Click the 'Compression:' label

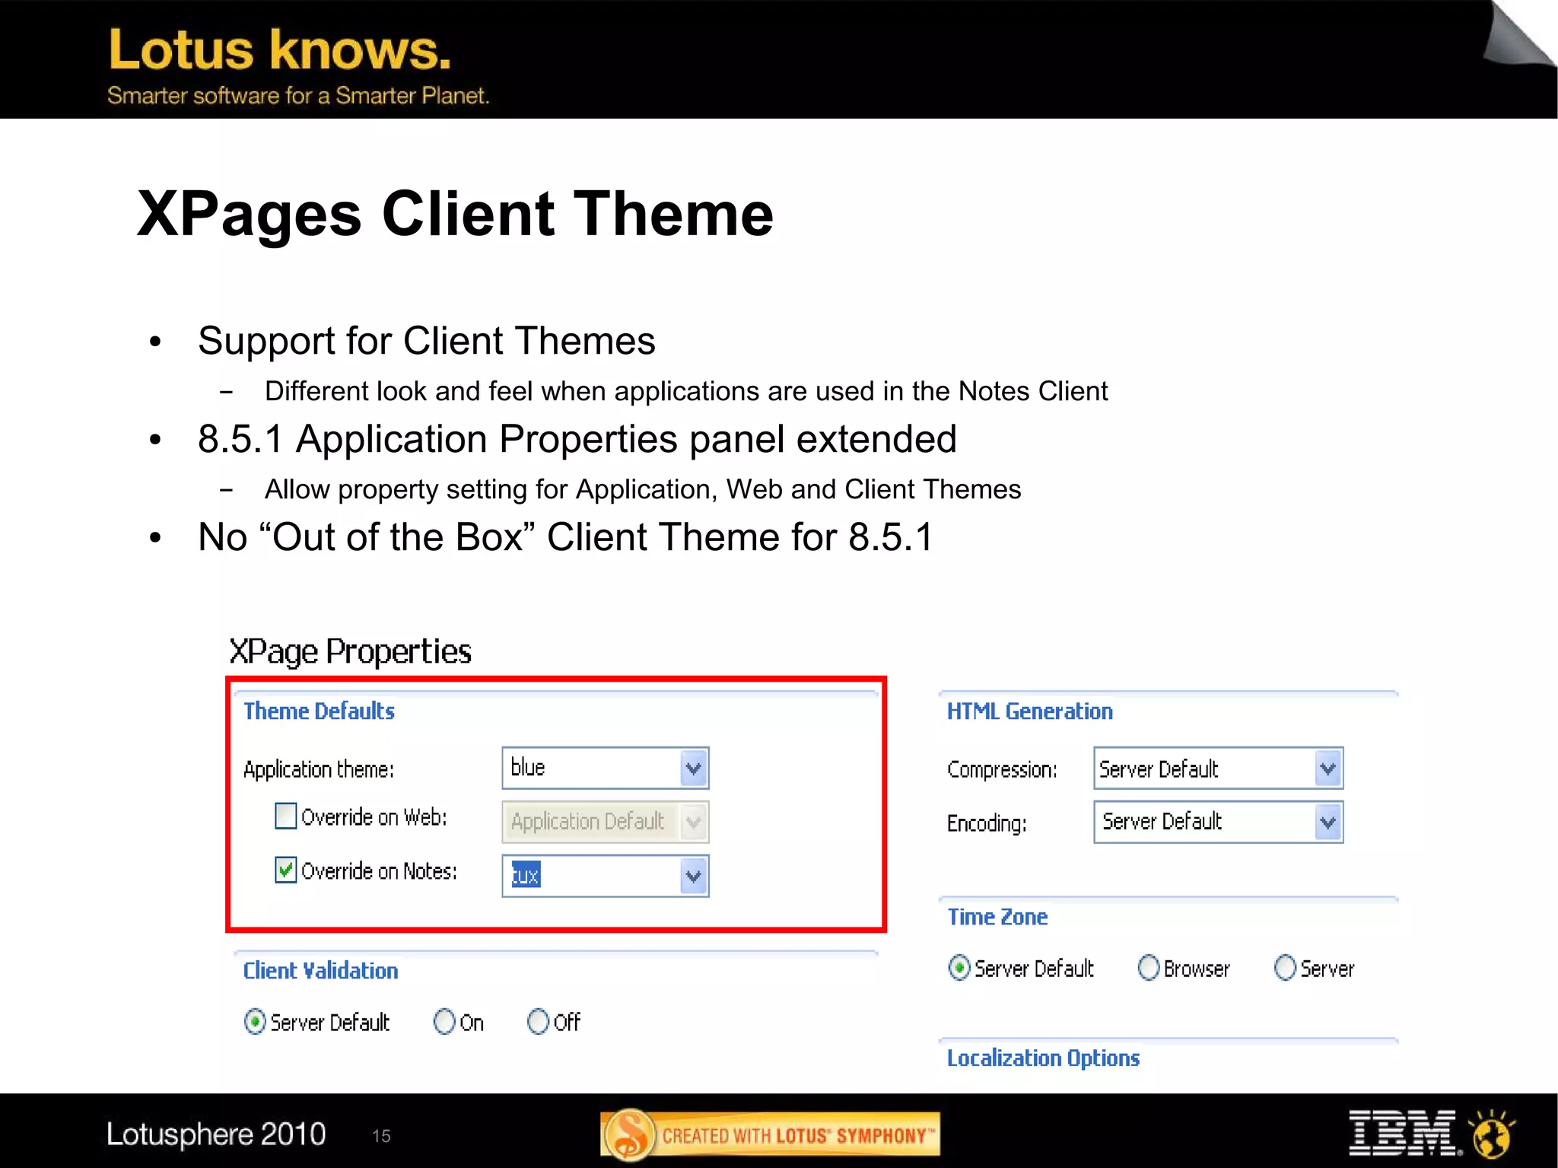[1002, 769]
